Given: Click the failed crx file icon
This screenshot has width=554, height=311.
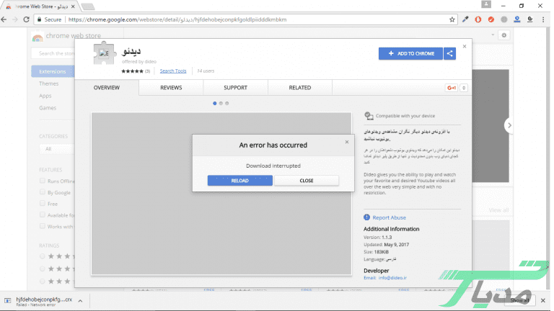Looking at the screenshot, I should point(8,300).
